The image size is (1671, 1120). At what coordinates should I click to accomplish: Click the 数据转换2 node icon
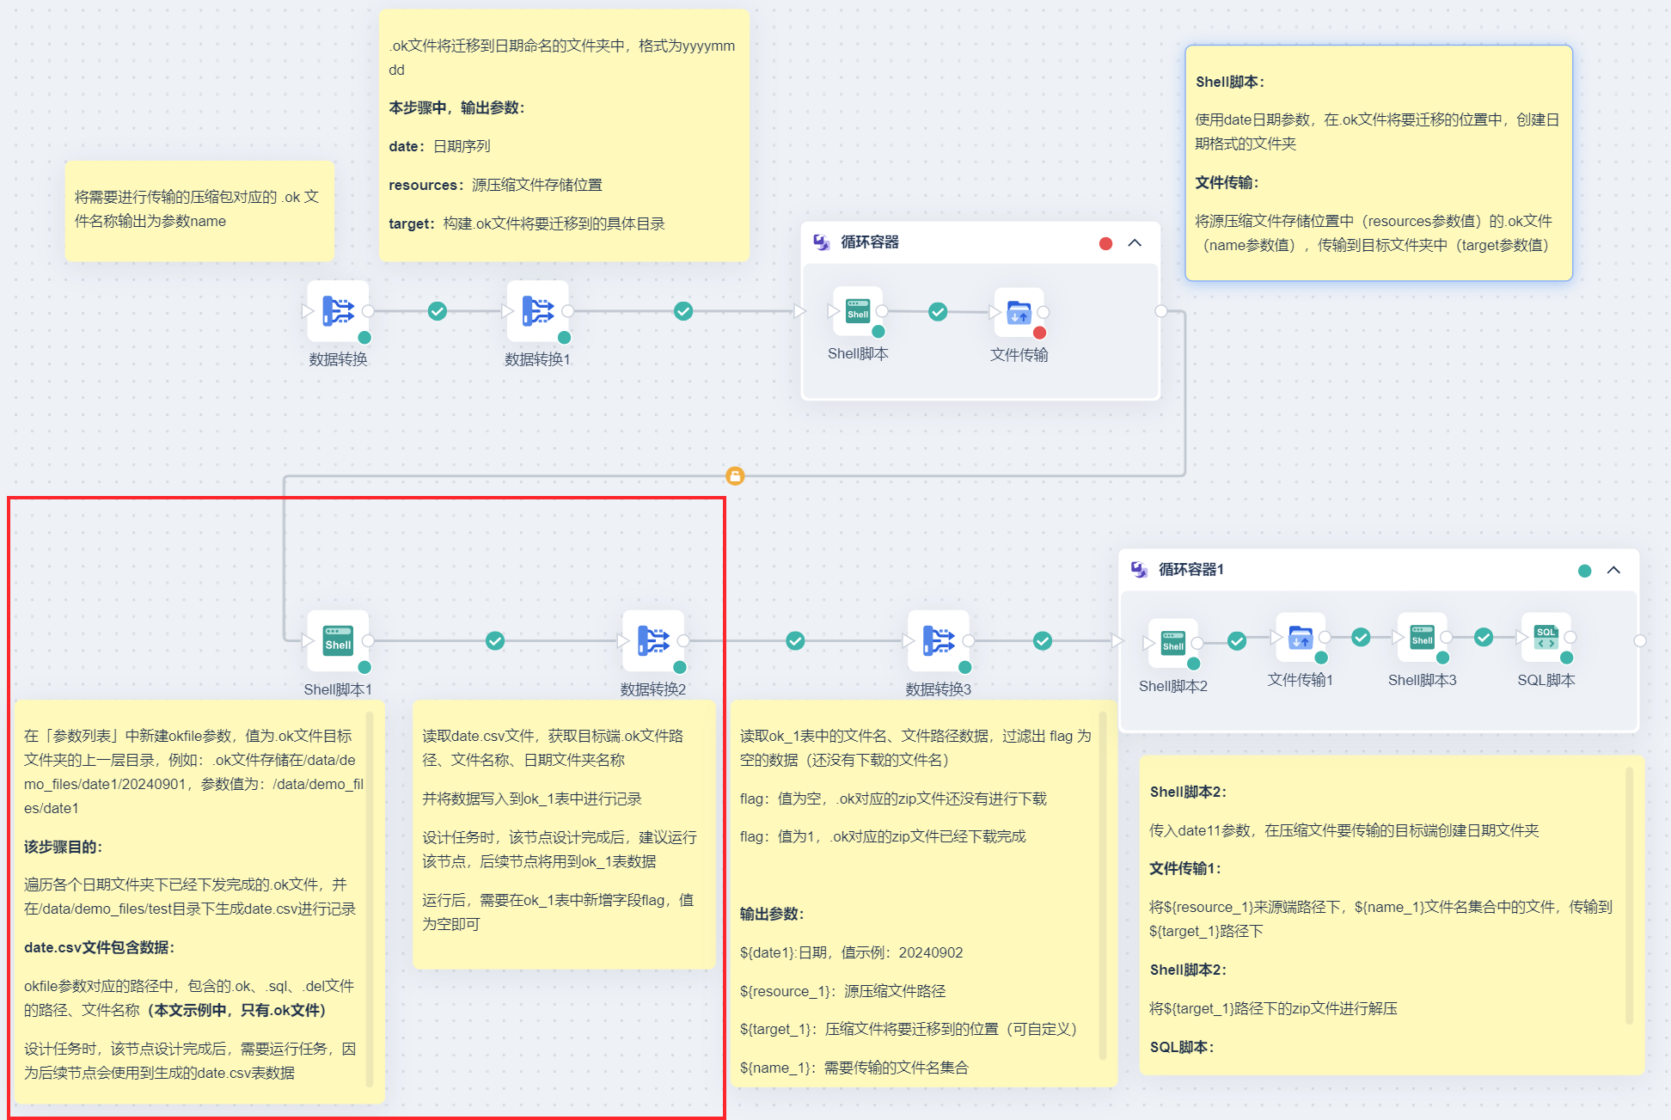coord(653,640)
